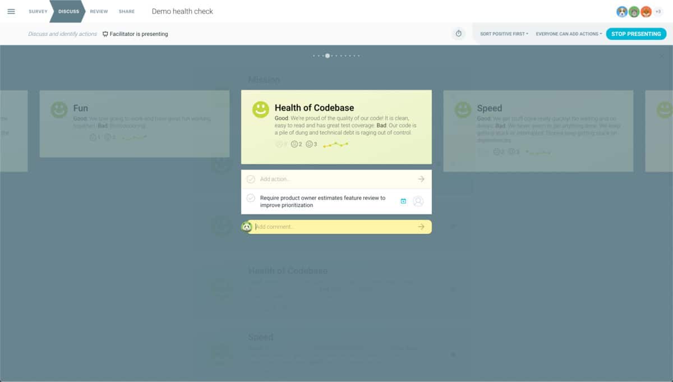Assign action using the person icon
Viewport: 673px width, 382px height.
[418, 201]
